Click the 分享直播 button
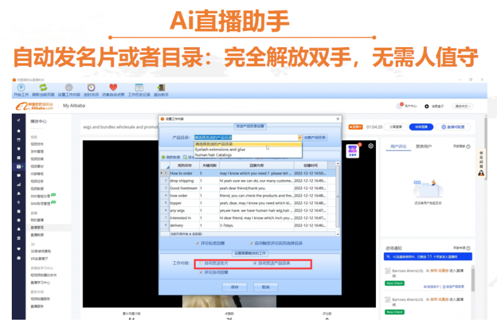 click(396, 127)
